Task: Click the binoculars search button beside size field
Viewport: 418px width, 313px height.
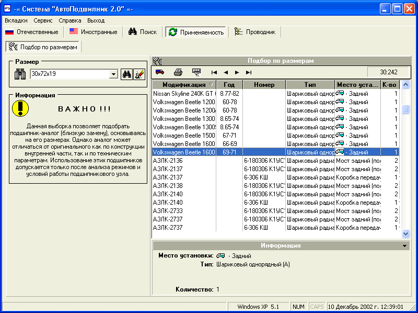Action: pyautogui.click(x=126, y=74)
